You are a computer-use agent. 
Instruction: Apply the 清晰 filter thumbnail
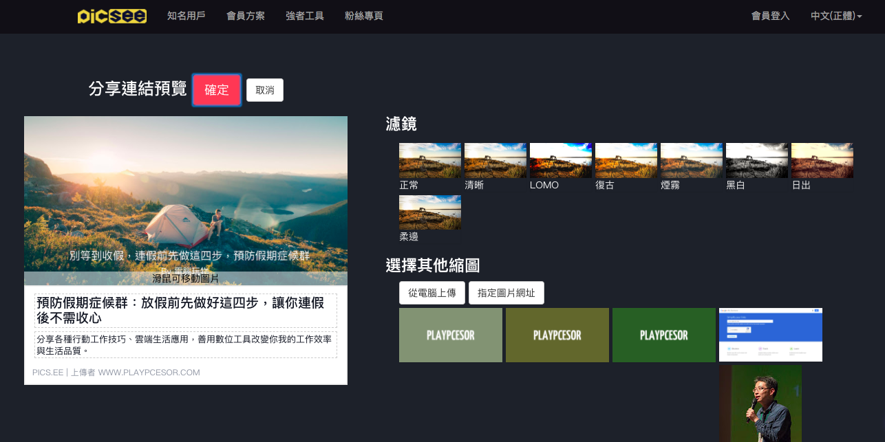tap(495, 160)
